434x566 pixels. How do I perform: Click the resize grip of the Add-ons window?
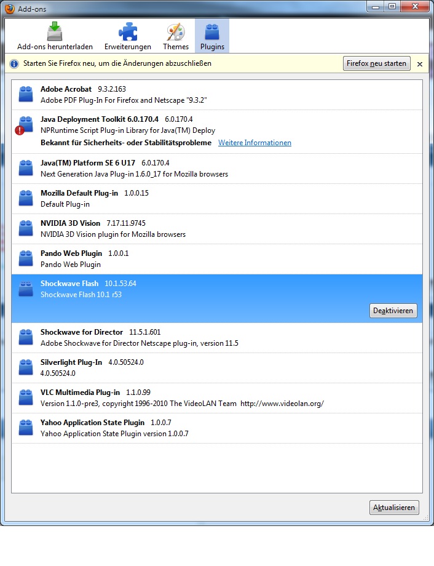426,517
